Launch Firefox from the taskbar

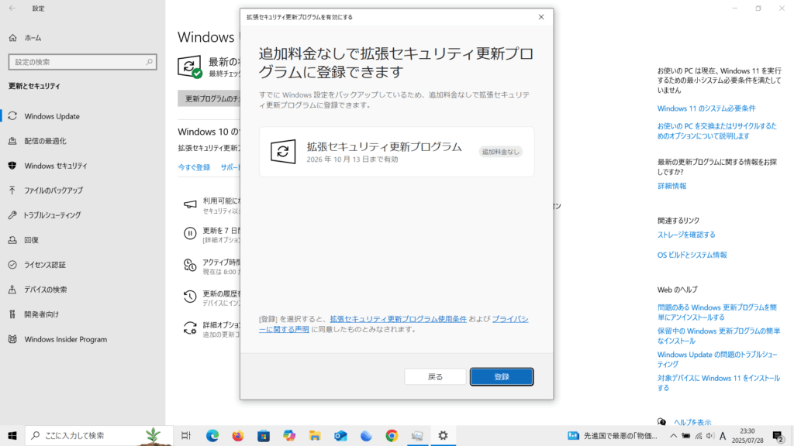[237, 435]
